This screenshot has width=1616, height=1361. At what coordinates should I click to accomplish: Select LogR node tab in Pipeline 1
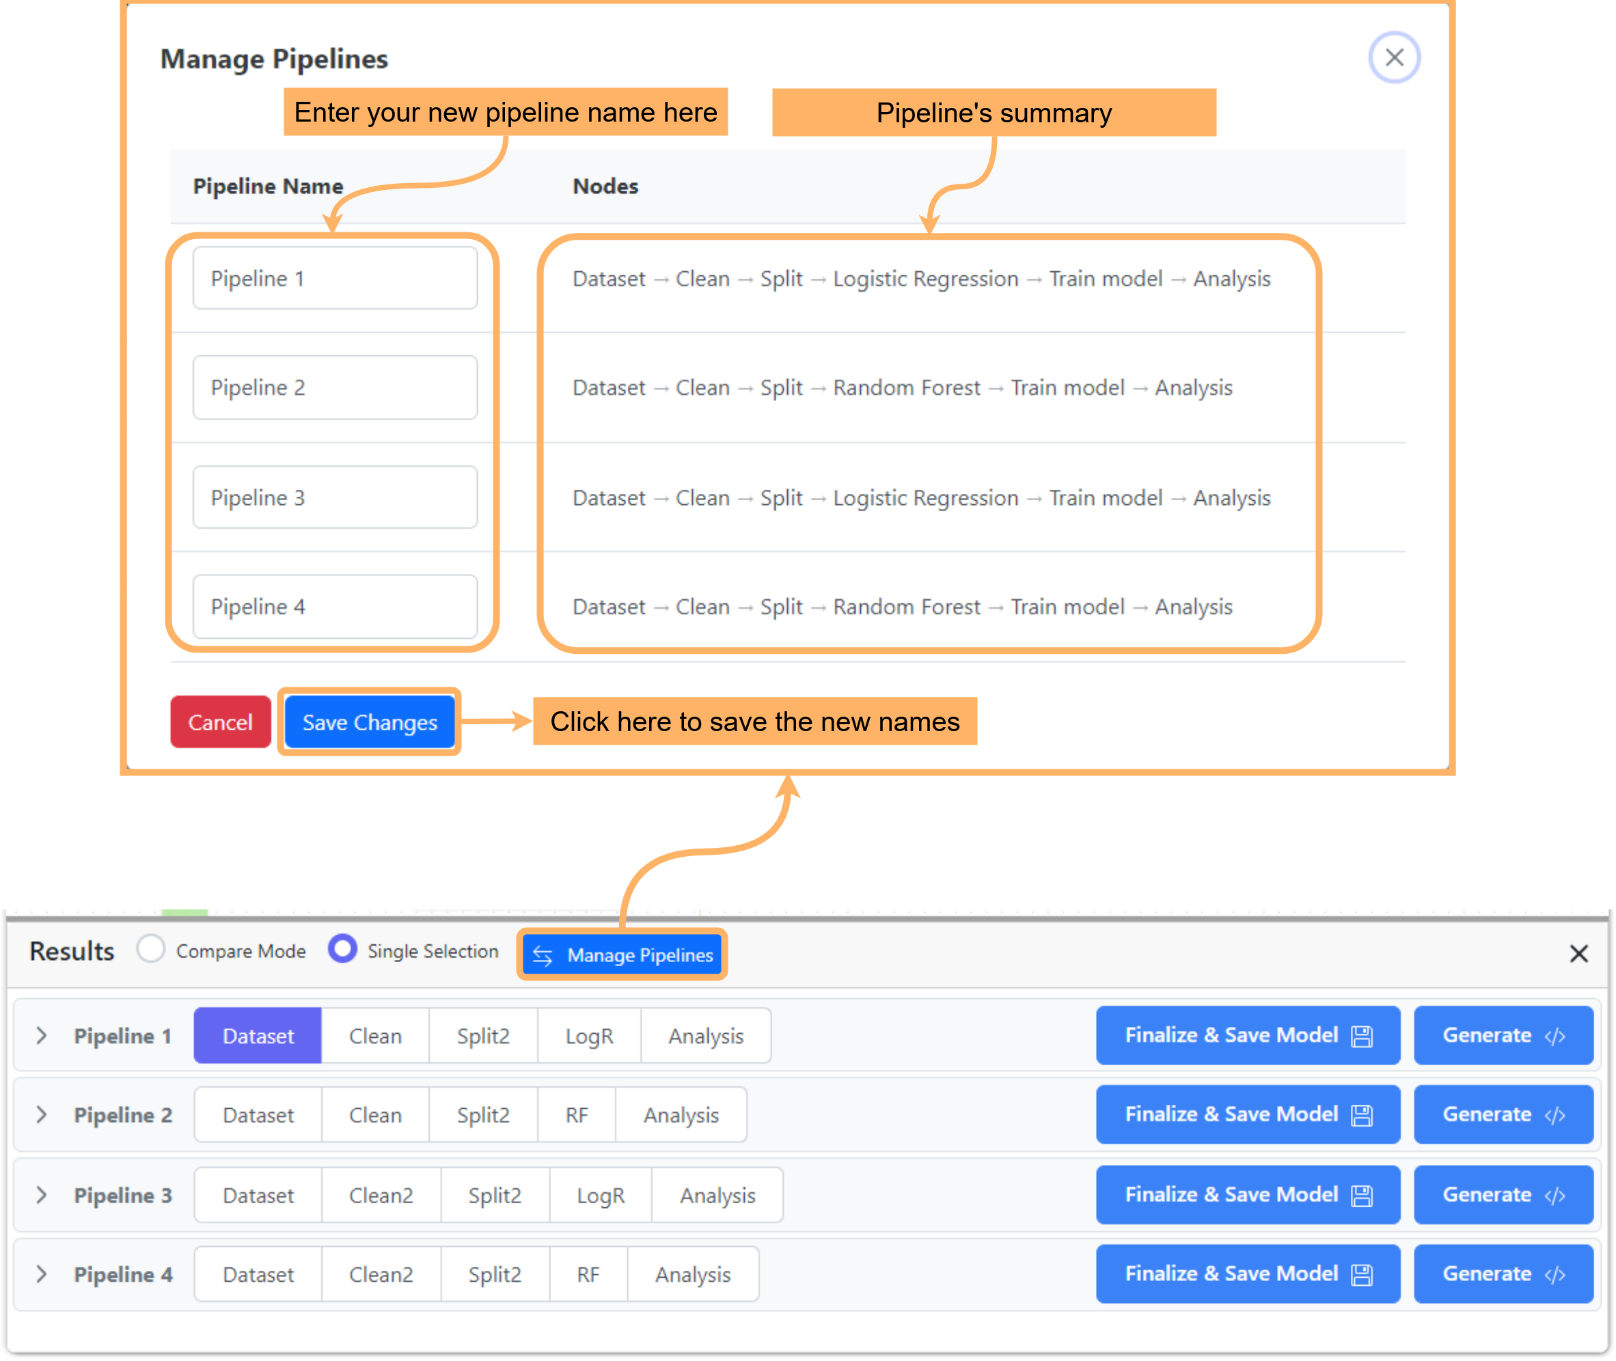coord(589,1036)
